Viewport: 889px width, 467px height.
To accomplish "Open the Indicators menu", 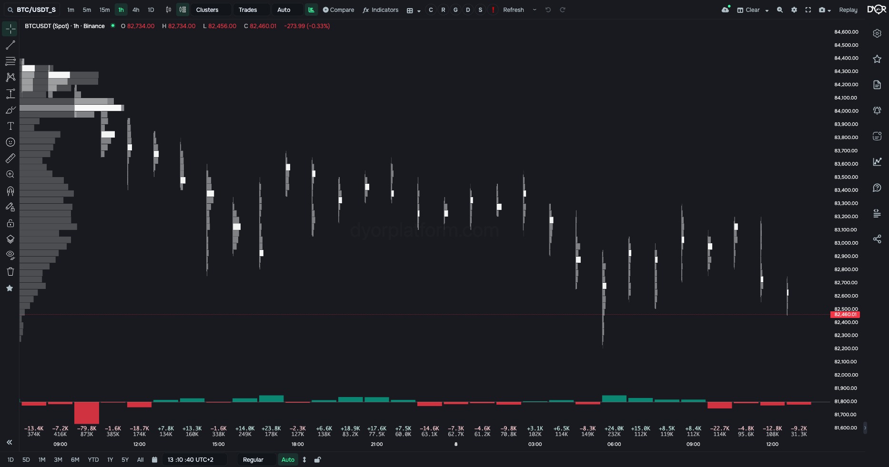I will click(381, 10).
